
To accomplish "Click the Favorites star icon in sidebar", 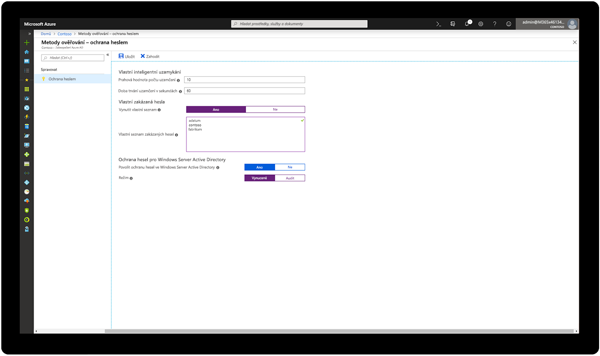I will point(27,80).
